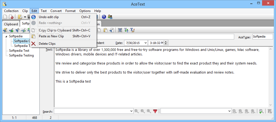The width and height of the screenshot is (276, 122).
Task: Select the Softpedia Testing tree item
Action: tap(21, 55)
